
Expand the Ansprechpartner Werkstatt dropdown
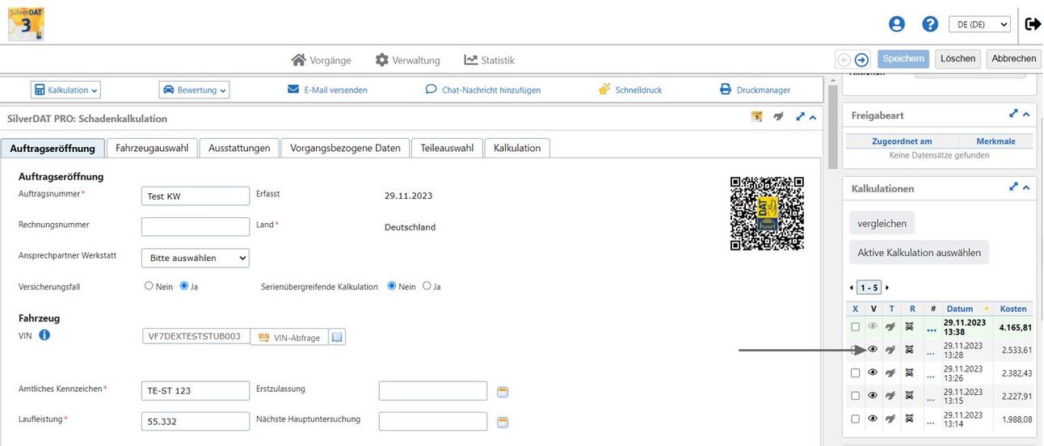tap(195, 258)
